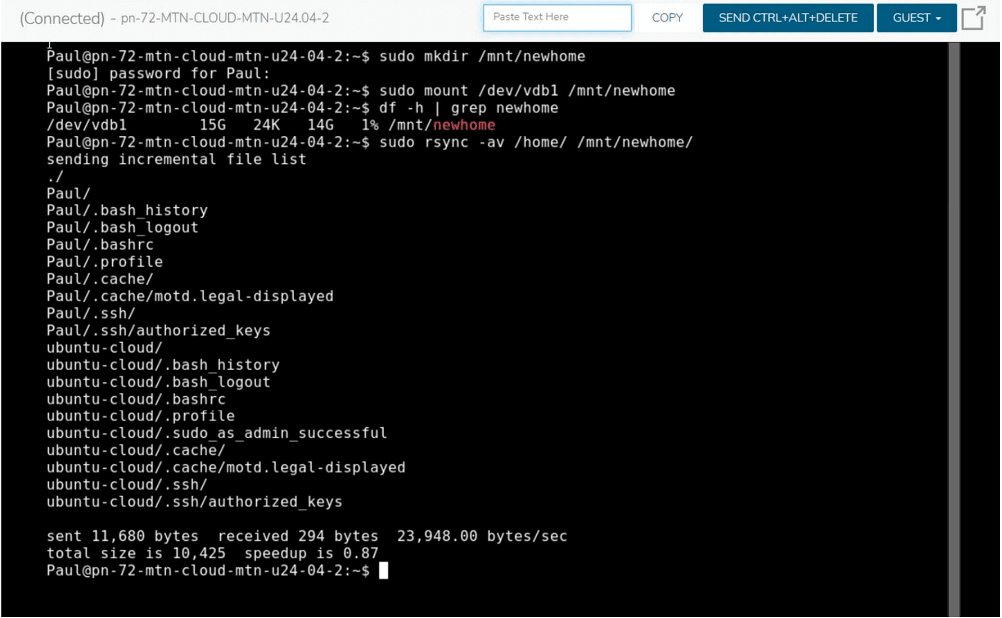Click the '/dev/vdb1' df output entry
Image resolution: width=1002 pixels, height=618 pixels.
(87, 125)
